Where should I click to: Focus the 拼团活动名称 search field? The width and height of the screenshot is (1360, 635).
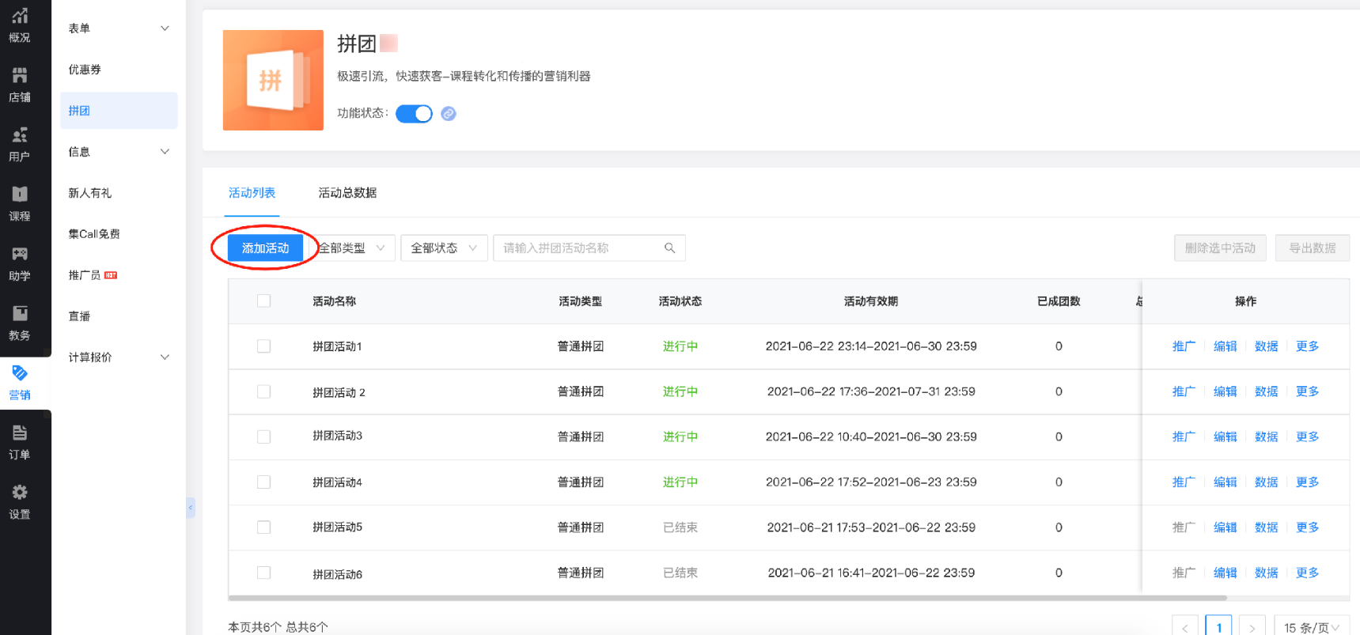click(589, 248)
